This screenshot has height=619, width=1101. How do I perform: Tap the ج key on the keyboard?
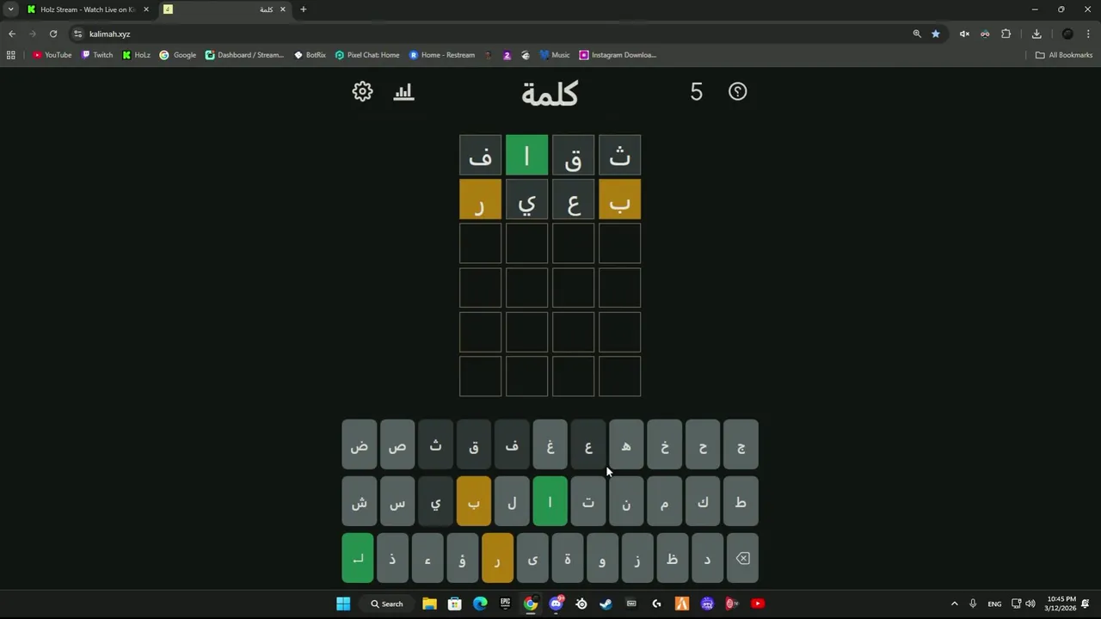[741, 445]
